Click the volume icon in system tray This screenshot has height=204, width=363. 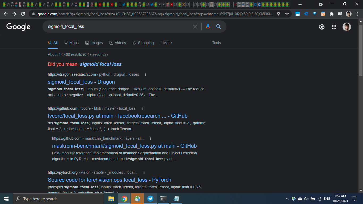[x=306, y=199]
